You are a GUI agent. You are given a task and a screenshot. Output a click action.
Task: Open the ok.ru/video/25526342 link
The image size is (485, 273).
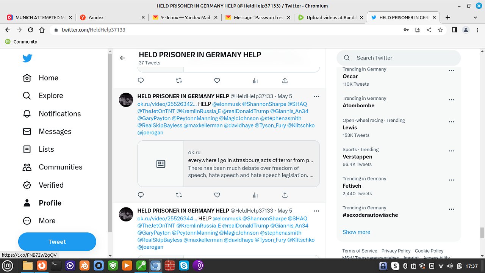[x=167, y=104]
